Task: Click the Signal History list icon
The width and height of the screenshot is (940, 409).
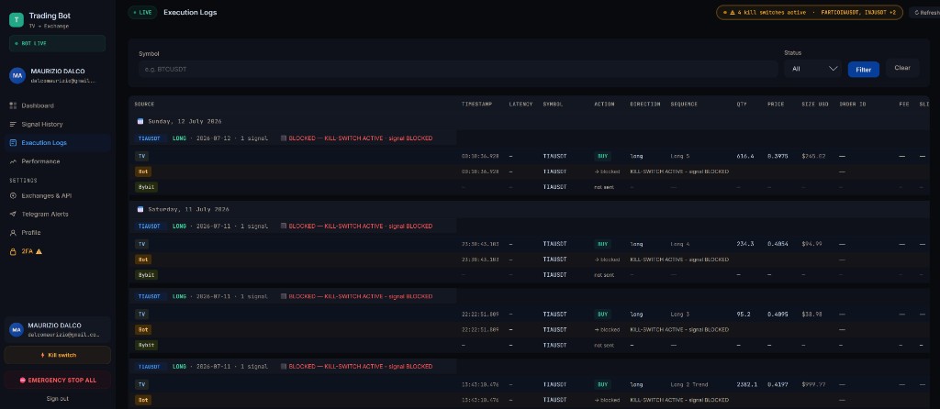Action: 13,124
